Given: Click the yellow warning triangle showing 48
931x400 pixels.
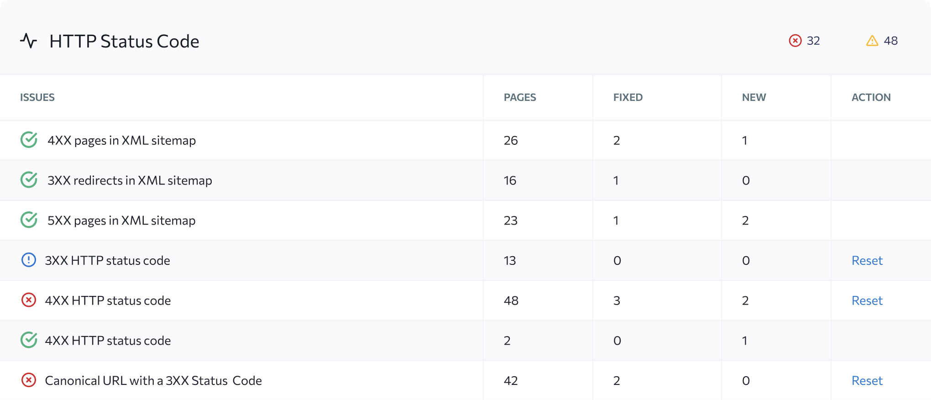Looking at the screenshot, I should pyautogui.click(x=872, y=41).
